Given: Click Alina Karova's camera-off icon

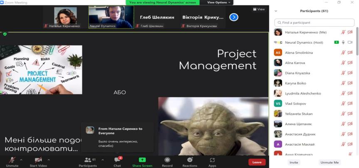Looking at the screenshot, I should (x=350, y=63).
